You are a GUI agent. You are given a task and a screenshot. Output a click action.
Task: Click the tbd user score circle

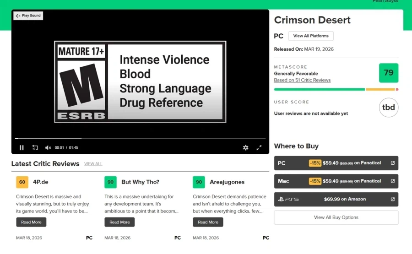(389, 108)
